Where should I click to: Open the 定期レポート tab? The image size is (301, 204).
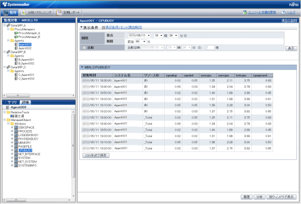pyautogui.click(x=68, y=13)
